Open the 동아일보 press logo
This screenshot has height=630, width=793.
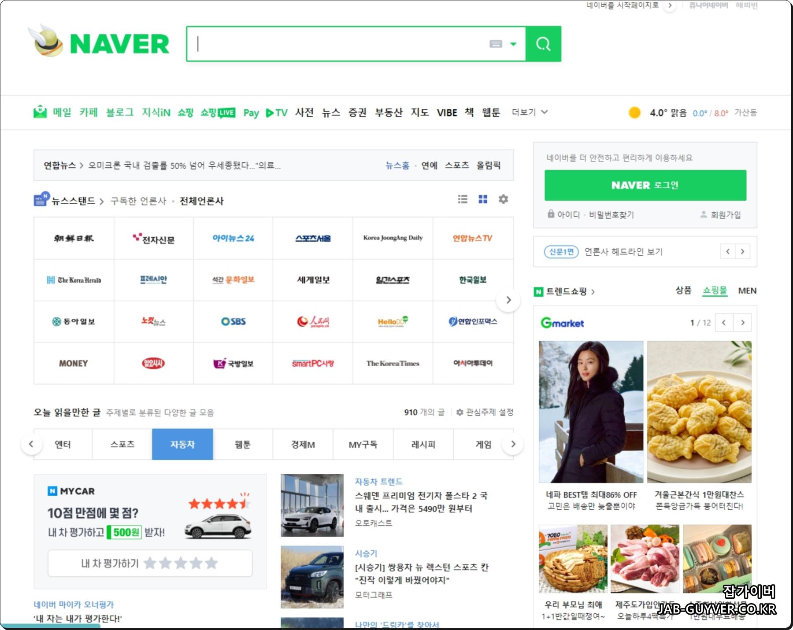point(74,321)
